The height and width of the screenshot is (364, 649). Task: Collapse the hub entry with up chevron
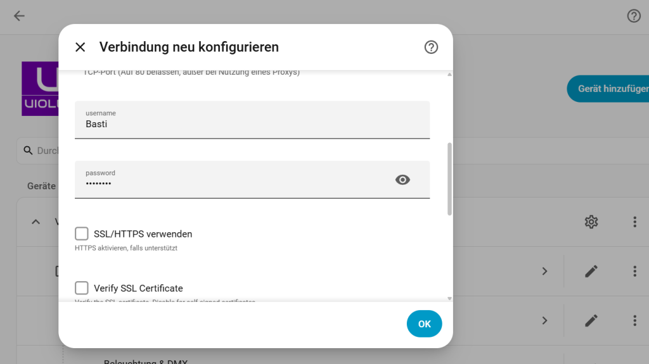click(x=36, y=222)
